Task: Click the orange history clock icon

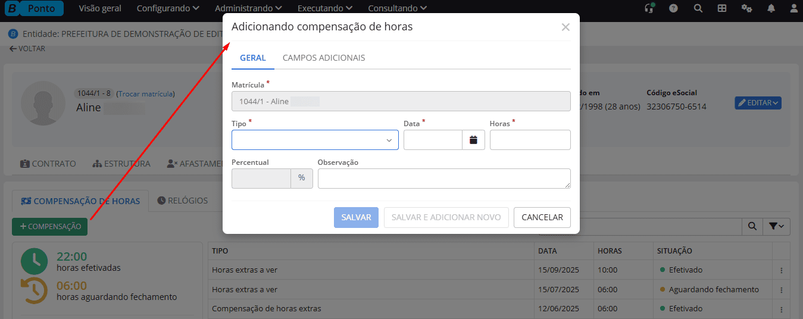Action: (x=34, y=291)
